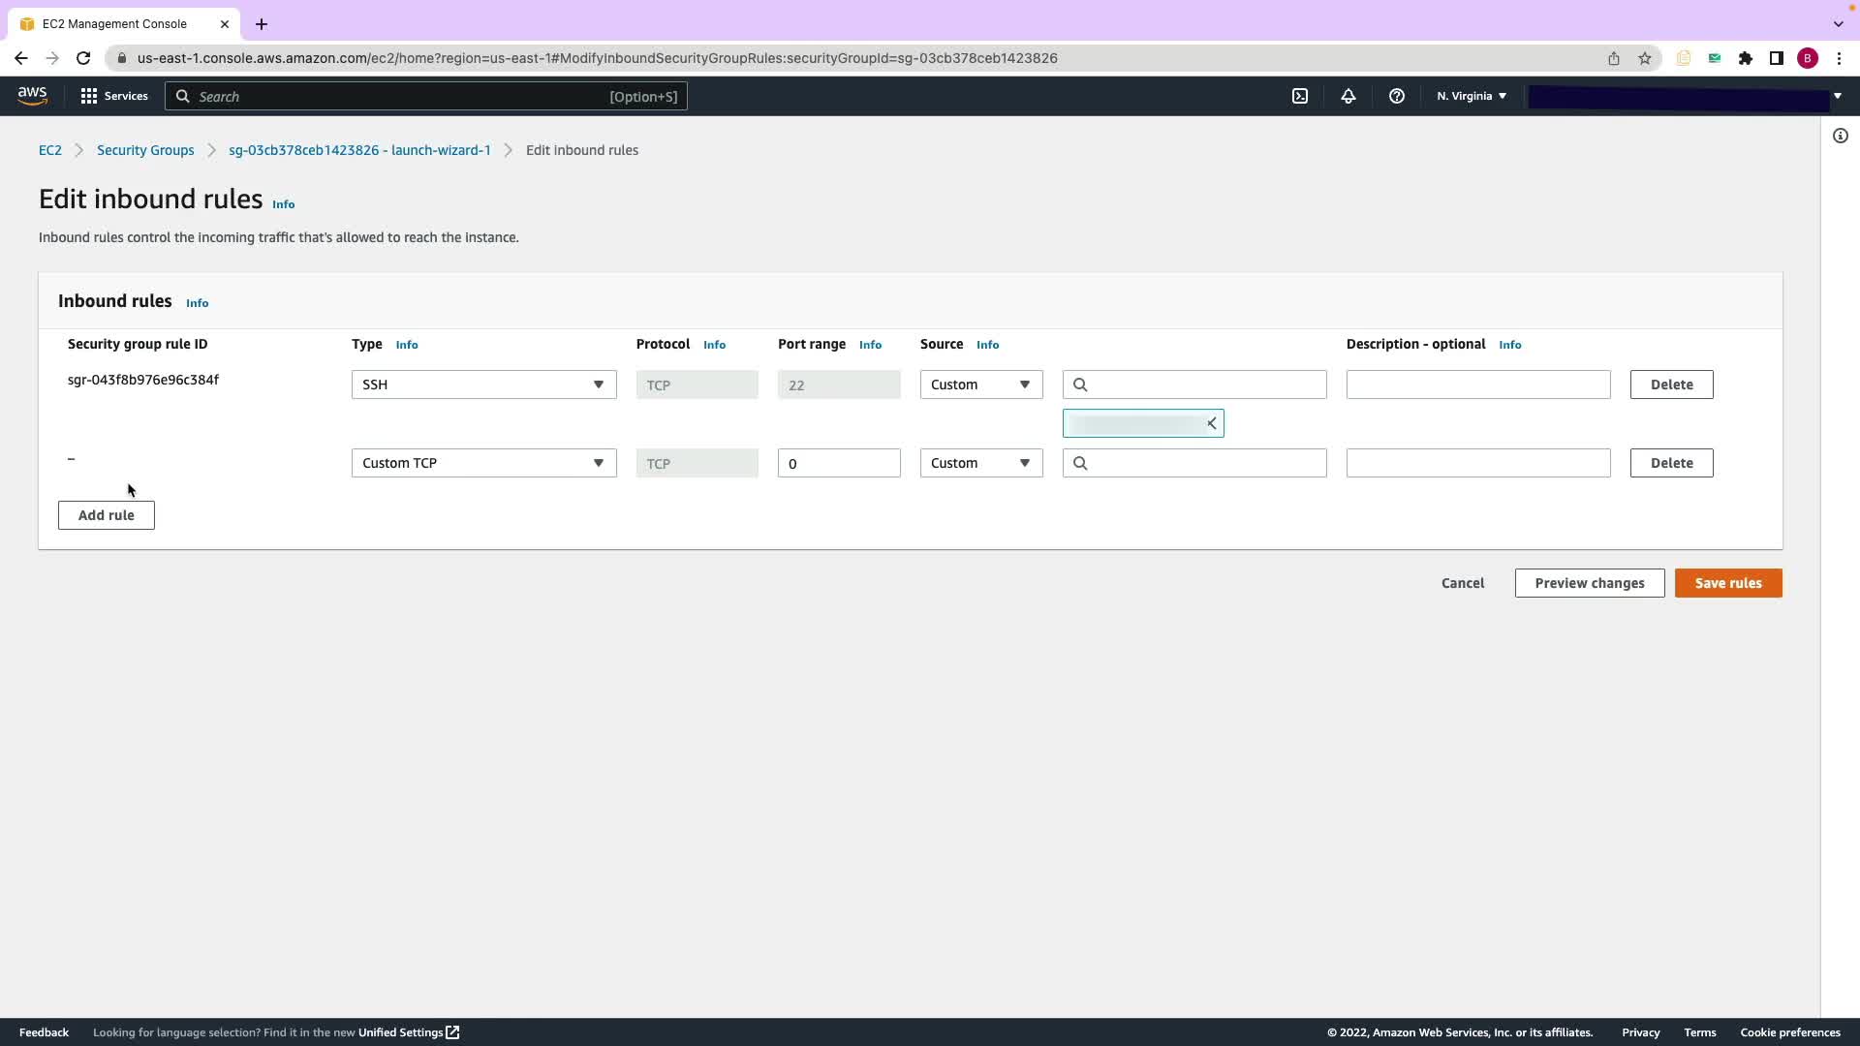Open browser extensions puzzle icon
The image size is (1860, 1046).
(1745, 58)
